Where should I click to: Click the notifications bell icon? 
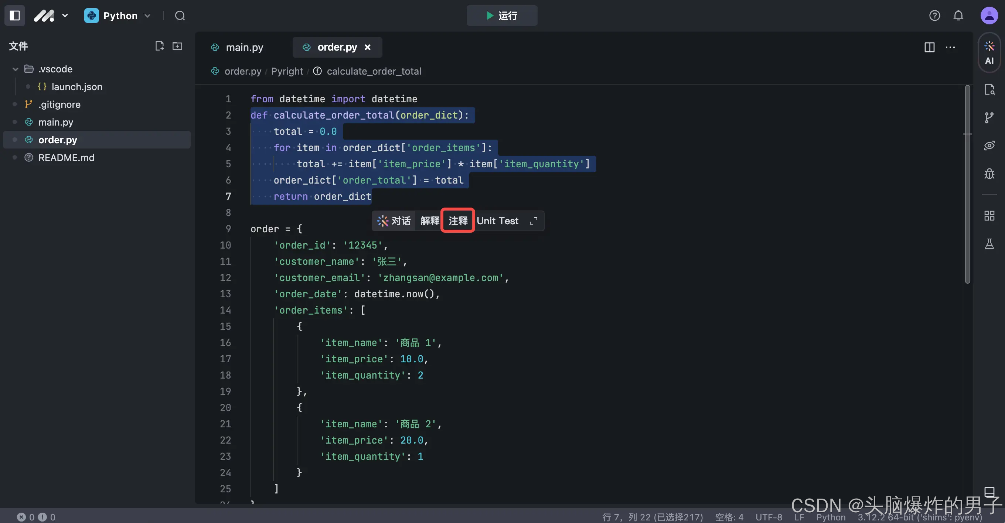[x=958, y=16]
